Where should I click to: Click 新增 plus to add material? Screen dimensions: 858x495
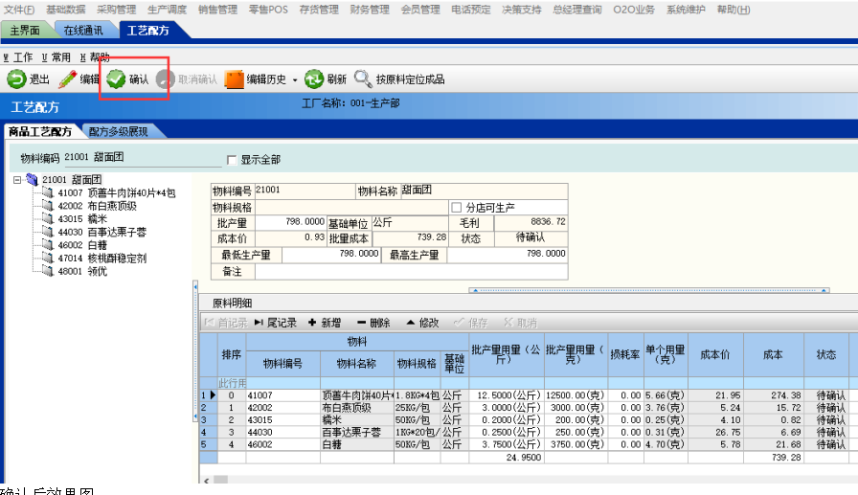click(324, 323)
